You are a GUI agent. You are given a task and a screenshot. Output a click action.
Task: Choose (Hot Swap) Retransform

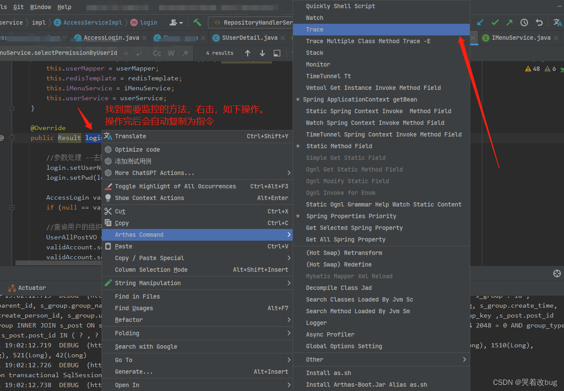pos(381,253)
